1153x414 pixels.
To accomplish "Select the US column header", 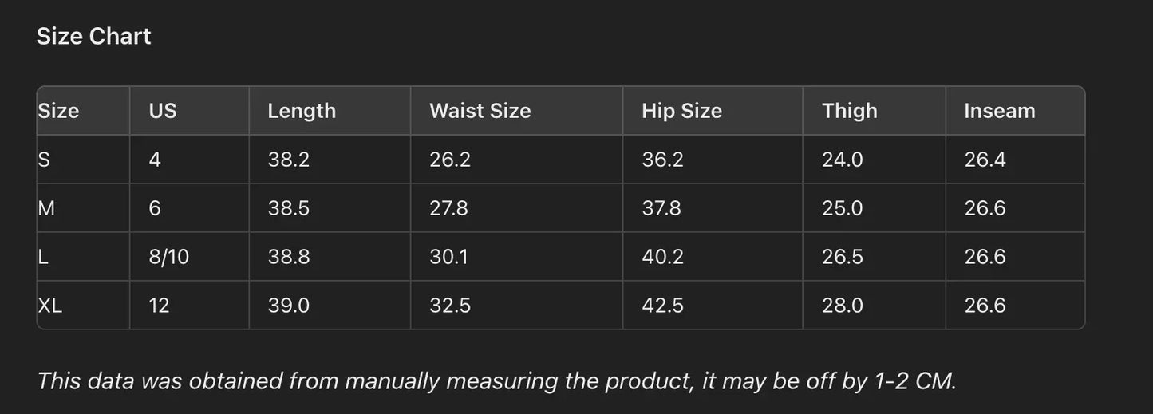I will click(x=163, y=111).
